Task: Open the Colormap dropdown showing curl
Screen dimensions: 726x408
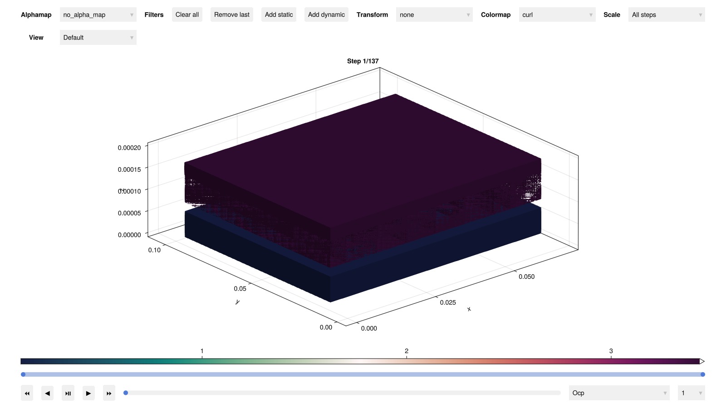Action: [x=557, y=15]
